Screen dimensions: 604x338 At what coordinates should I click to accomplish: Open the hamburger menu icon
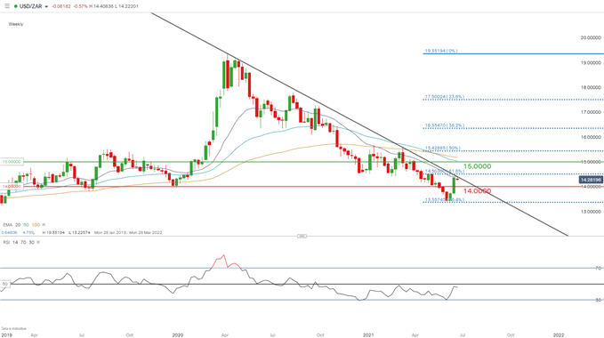point(7,6)
